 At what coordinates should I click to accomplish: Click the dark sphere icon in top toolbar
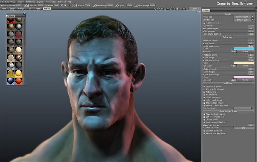(x=69, y=5)
